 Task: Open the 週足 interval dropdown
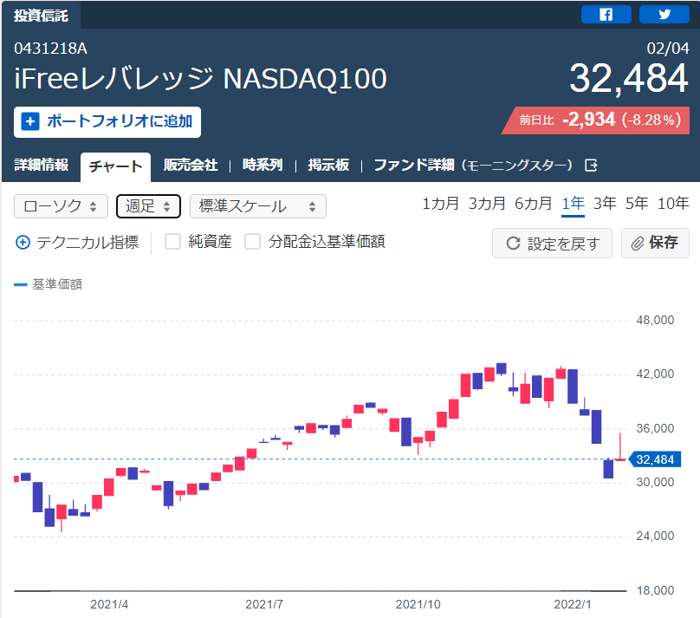click(148, 206)
